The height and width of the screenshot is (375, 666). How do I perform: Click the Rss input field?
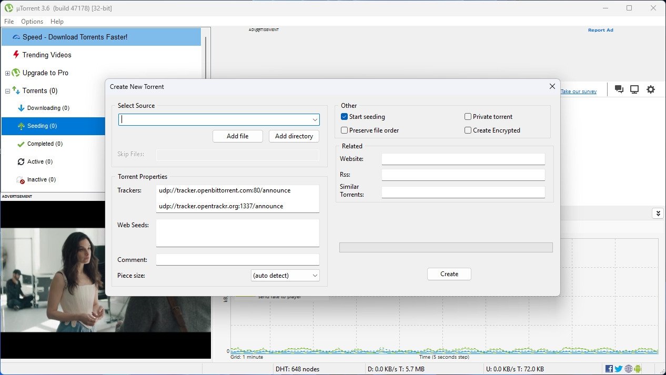(463, 175)
